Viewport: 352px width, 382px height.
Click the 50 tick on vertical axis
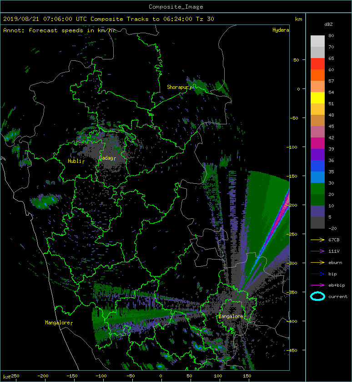click(296, 60)
